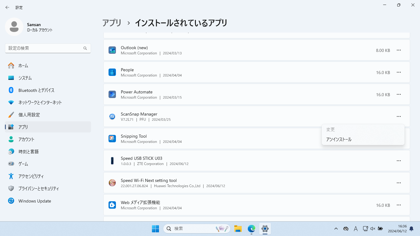The width and height of the screenshot is (420, 236).
Task: Go back with the arrow next to 設定
Action: pos(7,7)
